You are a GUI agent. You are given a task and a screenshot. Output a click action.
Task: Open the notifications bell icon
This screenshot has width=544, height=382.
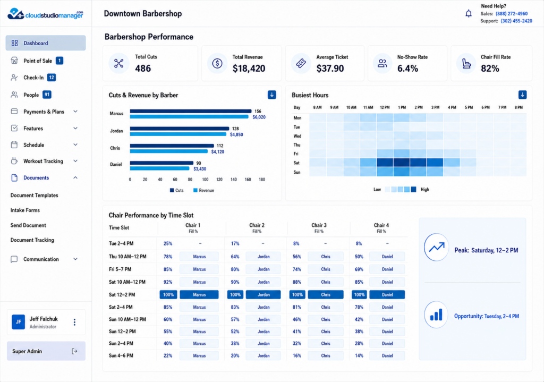[x=469, y=13]
